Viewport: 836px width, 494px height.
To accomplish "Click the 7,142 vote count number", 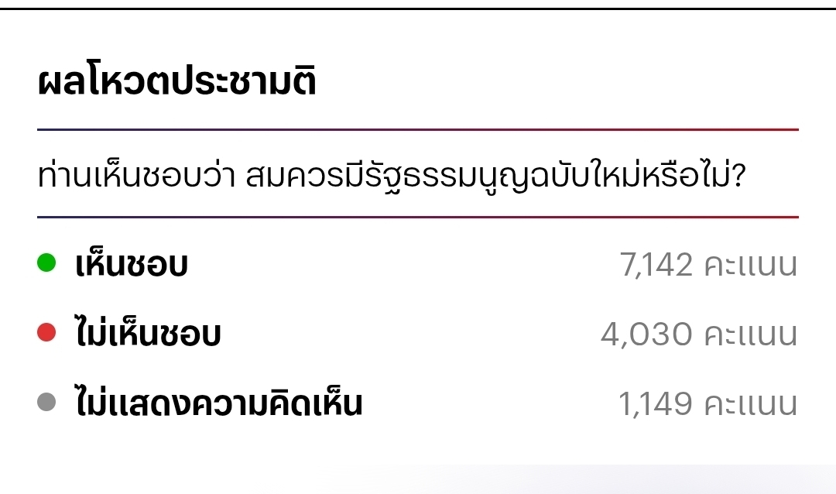I will 656,266.
